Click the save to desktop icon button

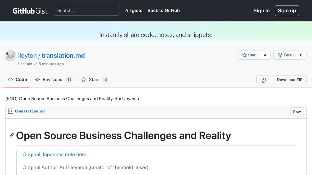[263, 80]
